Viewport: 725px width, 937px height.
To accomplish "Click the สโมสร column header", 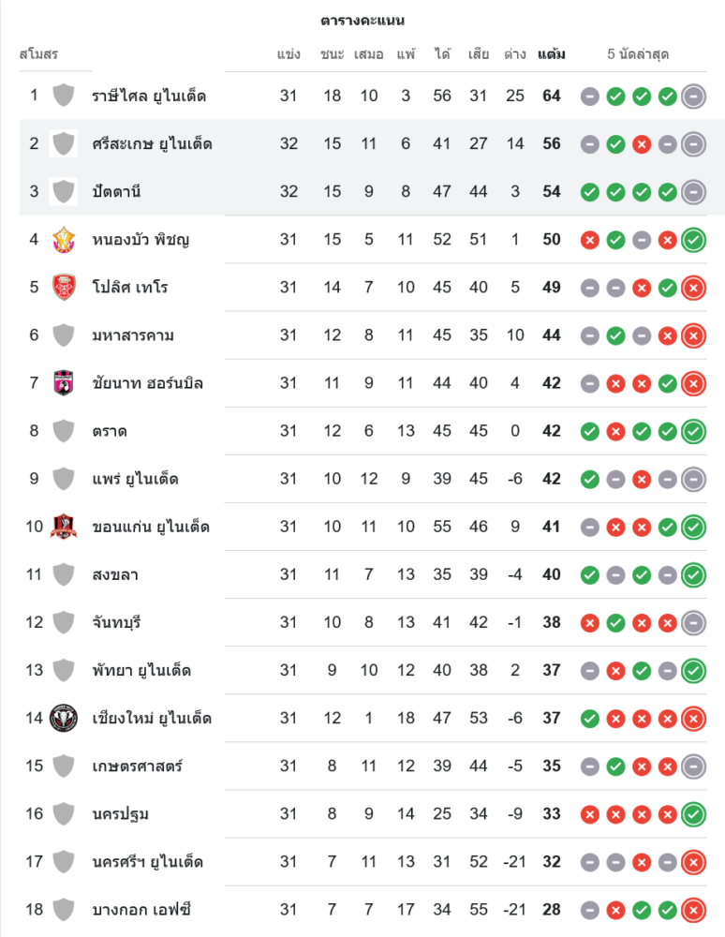I will pos(38,54).
